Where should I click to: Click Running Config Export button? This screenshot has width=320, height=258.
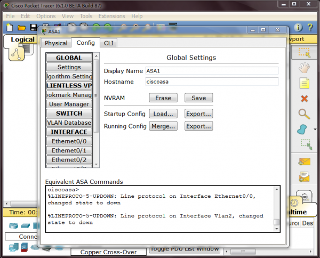[198, 126]
